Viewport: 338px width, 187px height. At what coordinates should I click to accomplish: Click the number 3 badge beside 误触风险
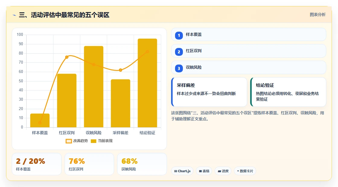coord(179,68)
